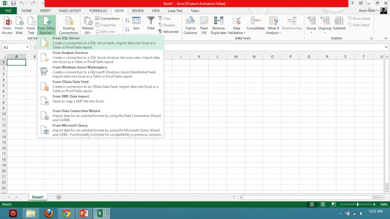Image resolution: width=390 pixels, height=219 pixels.
Task: Expand the formula bar
Action: tap(386, 47)
